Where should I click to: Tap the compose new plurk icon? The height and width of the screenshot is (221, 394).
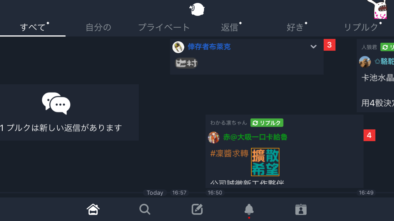[x=197, y=209]
